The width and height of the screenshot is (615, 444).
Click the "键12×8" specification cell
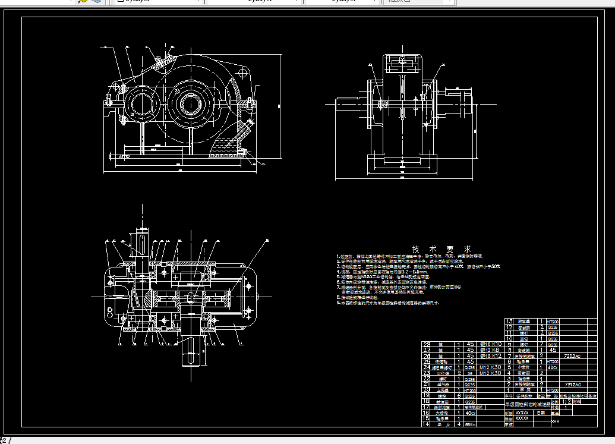[x=490, y=350]
